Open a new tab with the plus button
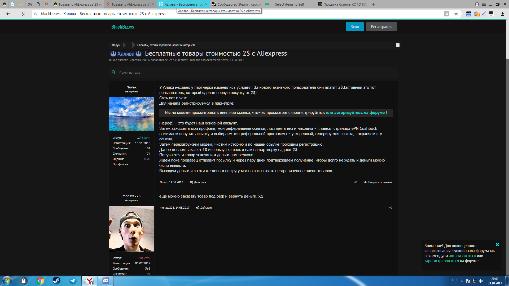 point(373,4)
